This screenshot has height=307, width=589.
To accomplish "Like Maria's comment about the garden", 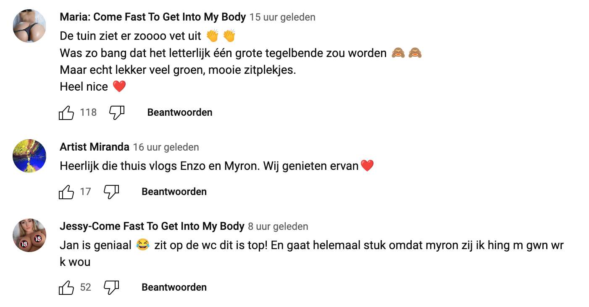I will pos(66,112).
